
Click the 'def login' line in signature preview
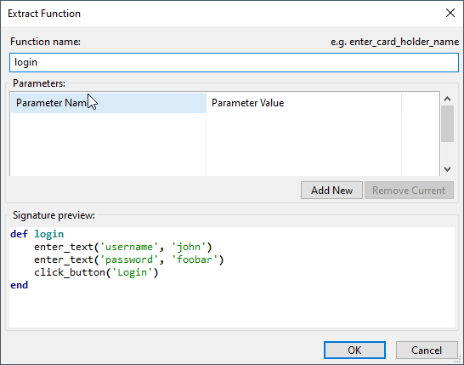[37, 234]
